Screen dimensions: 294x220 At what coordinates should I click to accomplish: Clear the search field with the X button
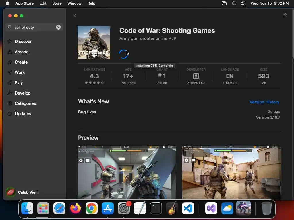point(58,27)
